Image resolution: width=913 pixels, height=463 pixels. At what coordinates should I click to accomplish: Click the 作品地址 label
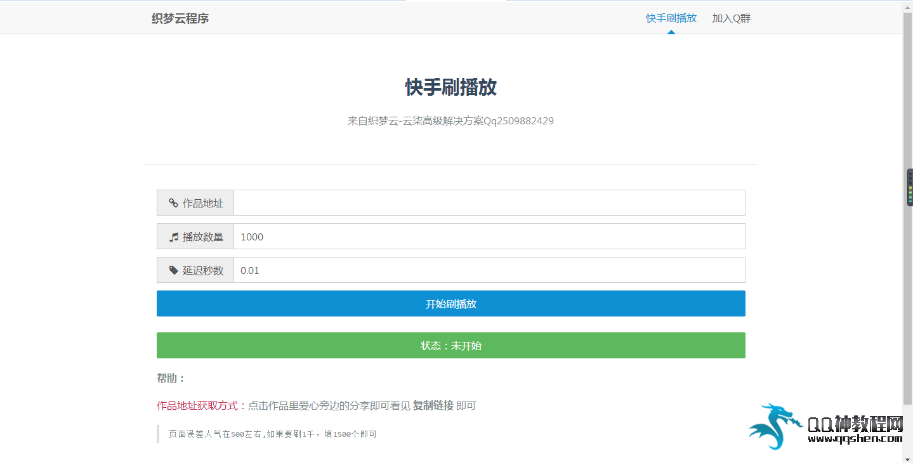click(203, 203)
